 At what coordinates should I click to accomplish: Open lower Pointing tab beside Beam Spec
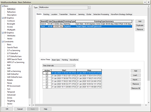click(65, 60)
